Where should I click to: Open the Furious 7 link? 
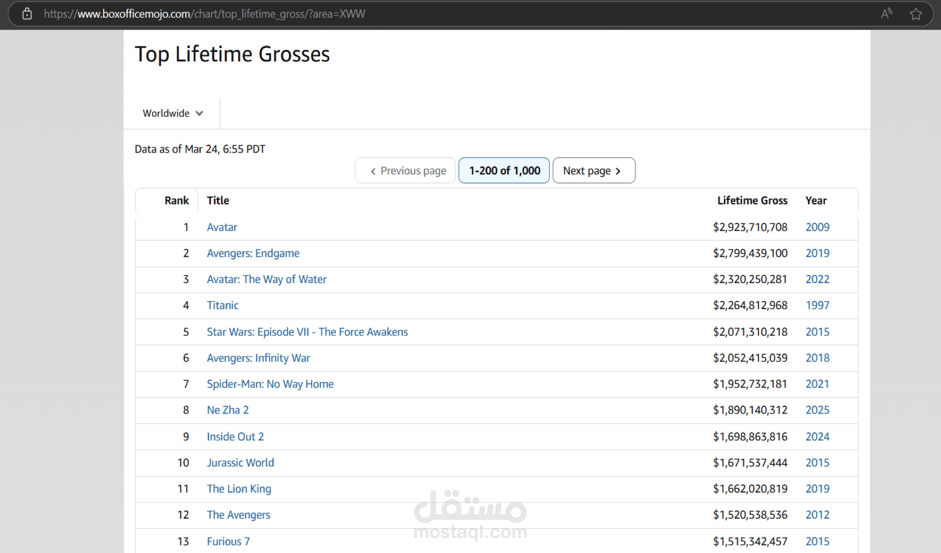point(228,541)
